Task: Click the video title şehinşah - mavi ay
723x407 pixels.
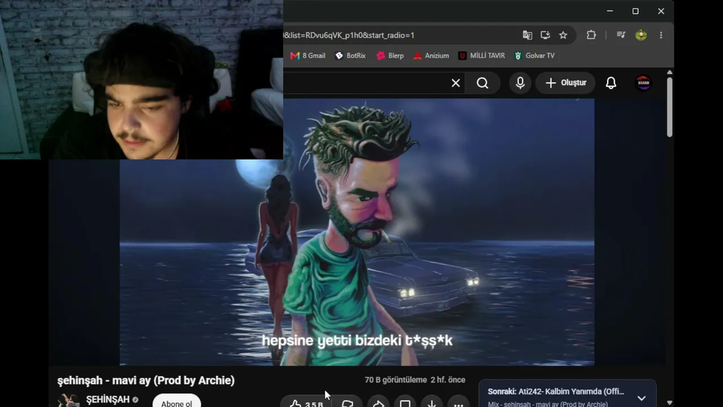Action: [146, 380]
